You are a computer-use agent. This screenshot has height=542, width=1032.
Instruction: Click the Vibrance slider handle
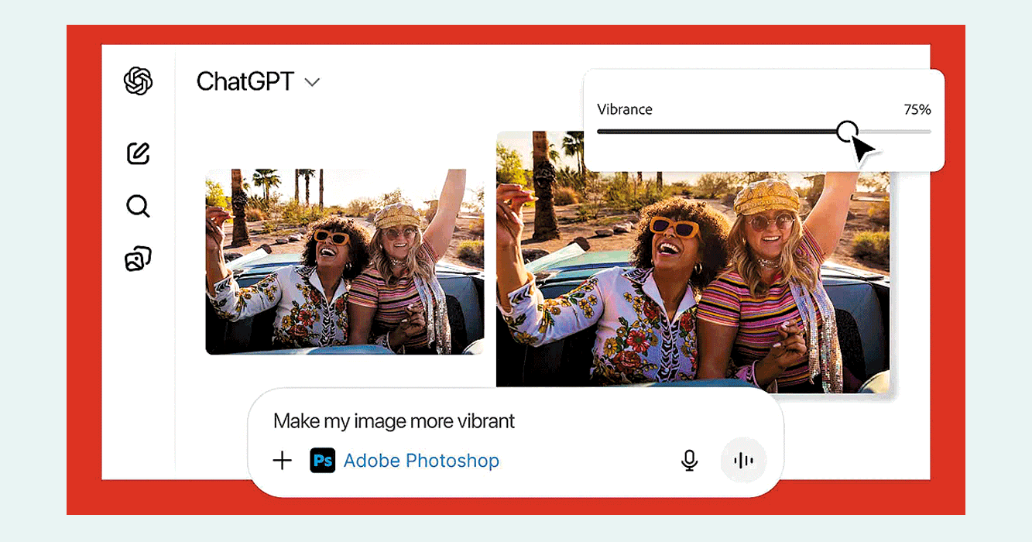[x=848, y=131]
